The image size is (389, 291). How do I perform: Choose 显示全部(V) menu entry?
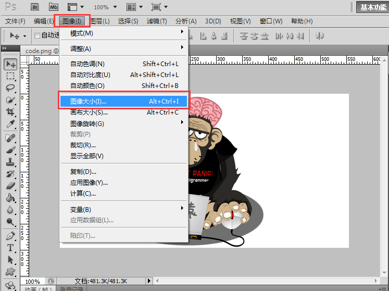tap(123, 156)
